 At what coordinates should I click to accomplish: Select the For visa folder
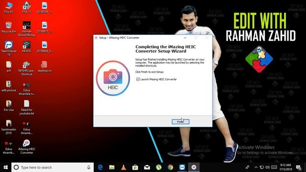click(x=9, y=106)
